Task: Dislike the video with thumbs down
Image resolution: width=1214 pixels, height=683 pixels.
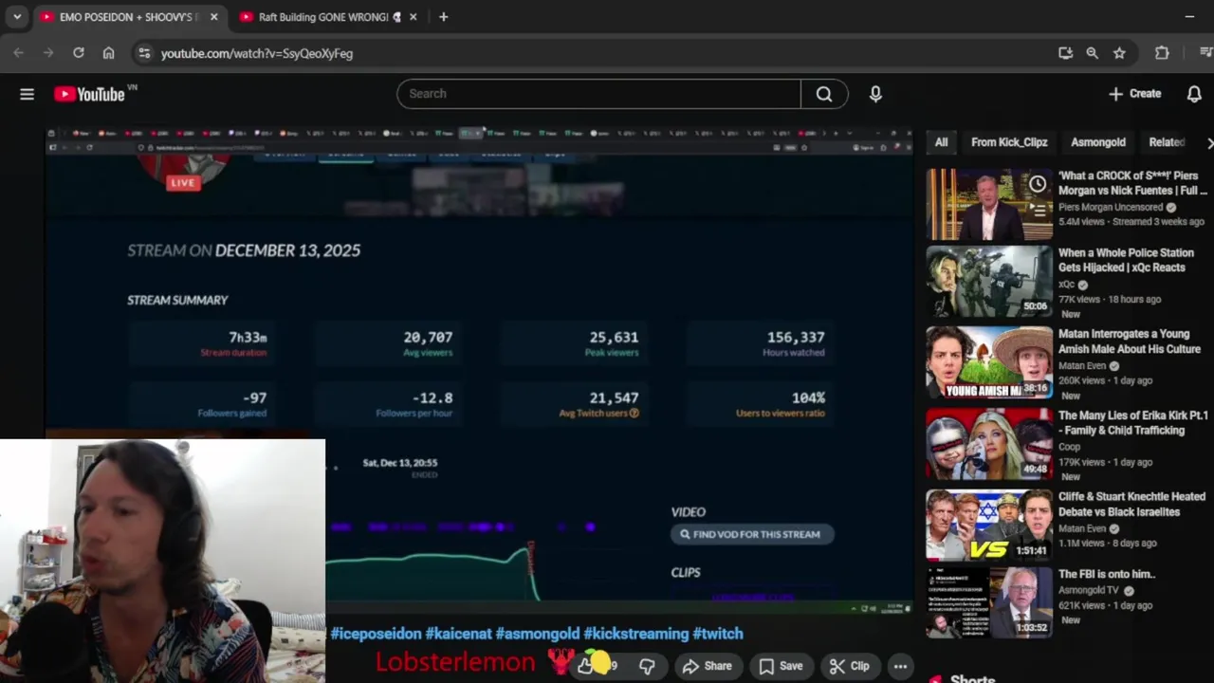Action: coord(647,666)
